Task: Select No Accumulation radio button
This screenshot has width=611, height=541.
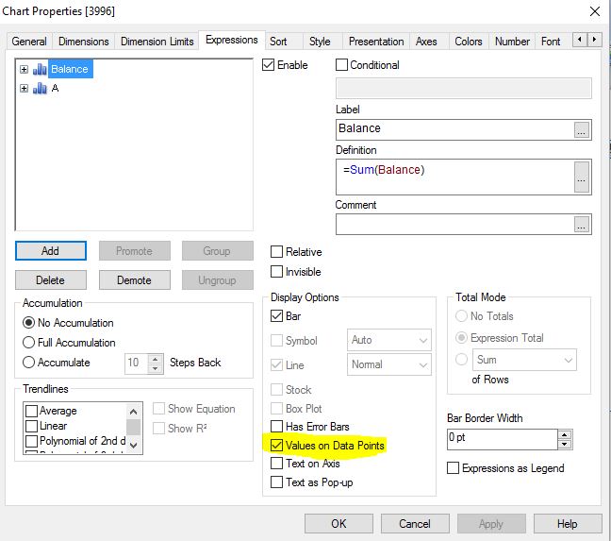Action: click(28, 323)
